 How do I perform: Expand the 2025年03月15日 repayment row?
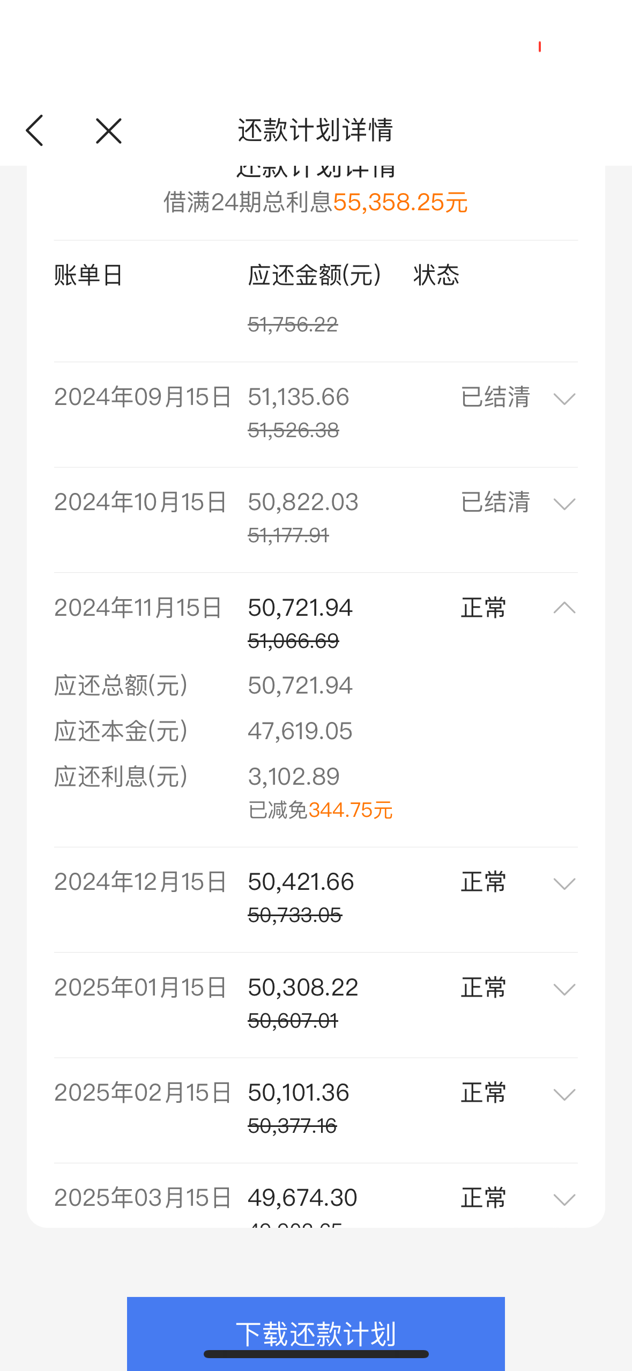tap(564, 1199)
